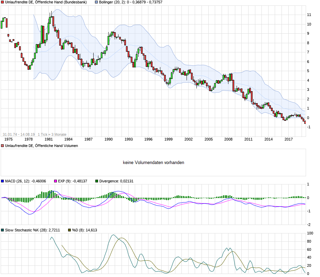Click the green Divergence legend icon
Image resolution: width=320 pixels, height=277 pixels.
click(96, 182)
